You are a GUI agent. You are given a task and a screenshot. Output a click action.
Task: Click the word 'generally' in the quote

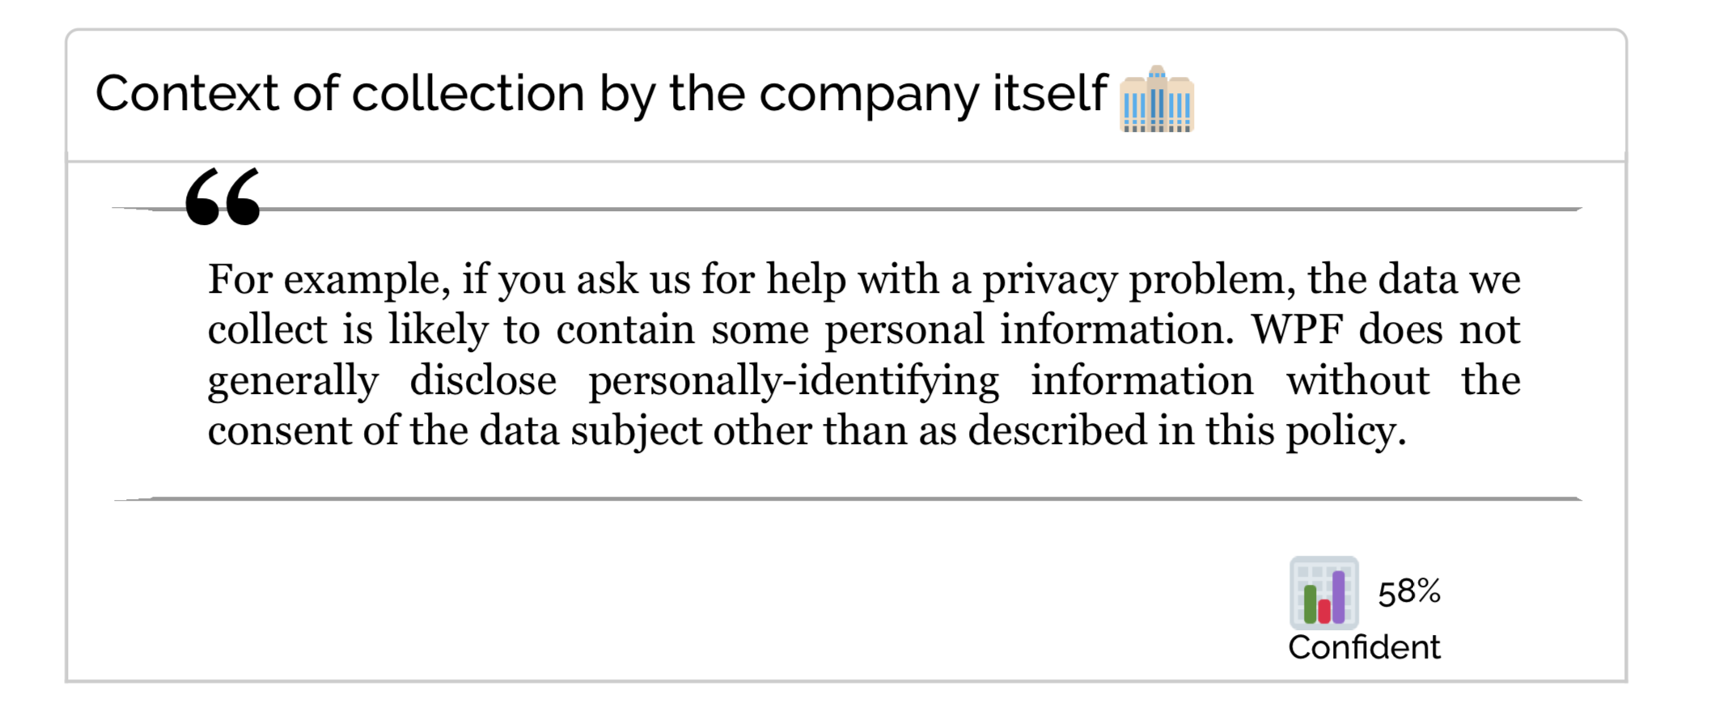point(293,381)
